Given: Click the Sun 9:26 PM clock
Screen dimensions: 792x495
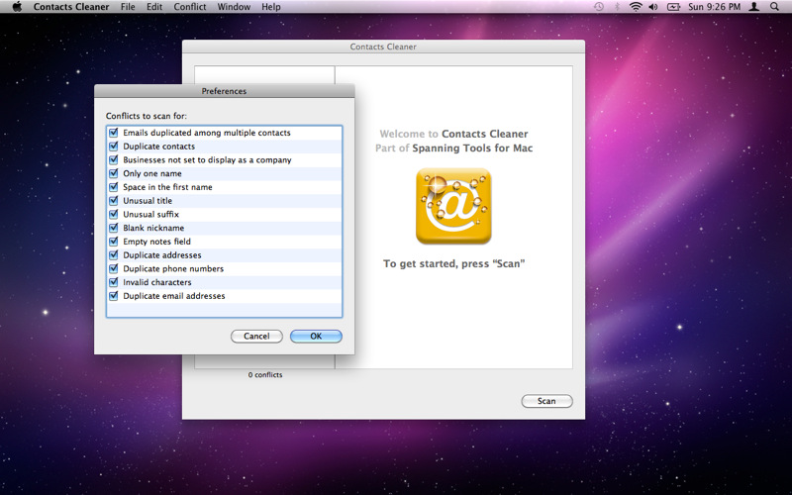Looking at the screenshot, I should click(x=714, y=7).
